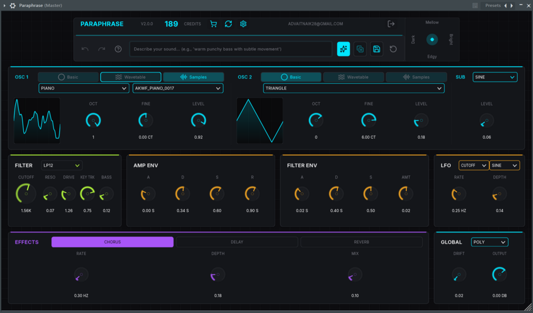This screenshot has width=533, height=313.
Task: Click the filter RESO knob
Action: (x=50, y=194)
